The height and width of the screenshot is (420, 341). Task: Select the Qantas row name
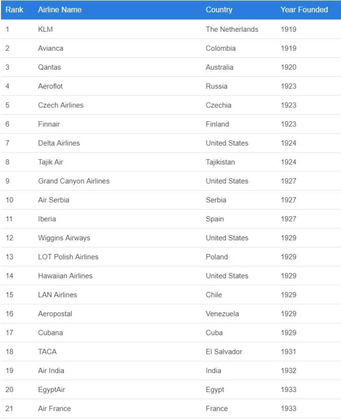(x=49, y=67)
